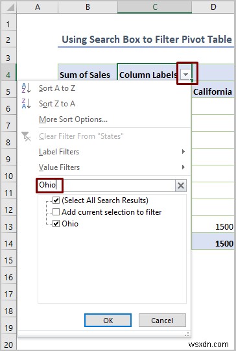This screenshot has width=236, height=351.
Task: Toggle Select All Search Results checkbox
Action: [56, 200]
